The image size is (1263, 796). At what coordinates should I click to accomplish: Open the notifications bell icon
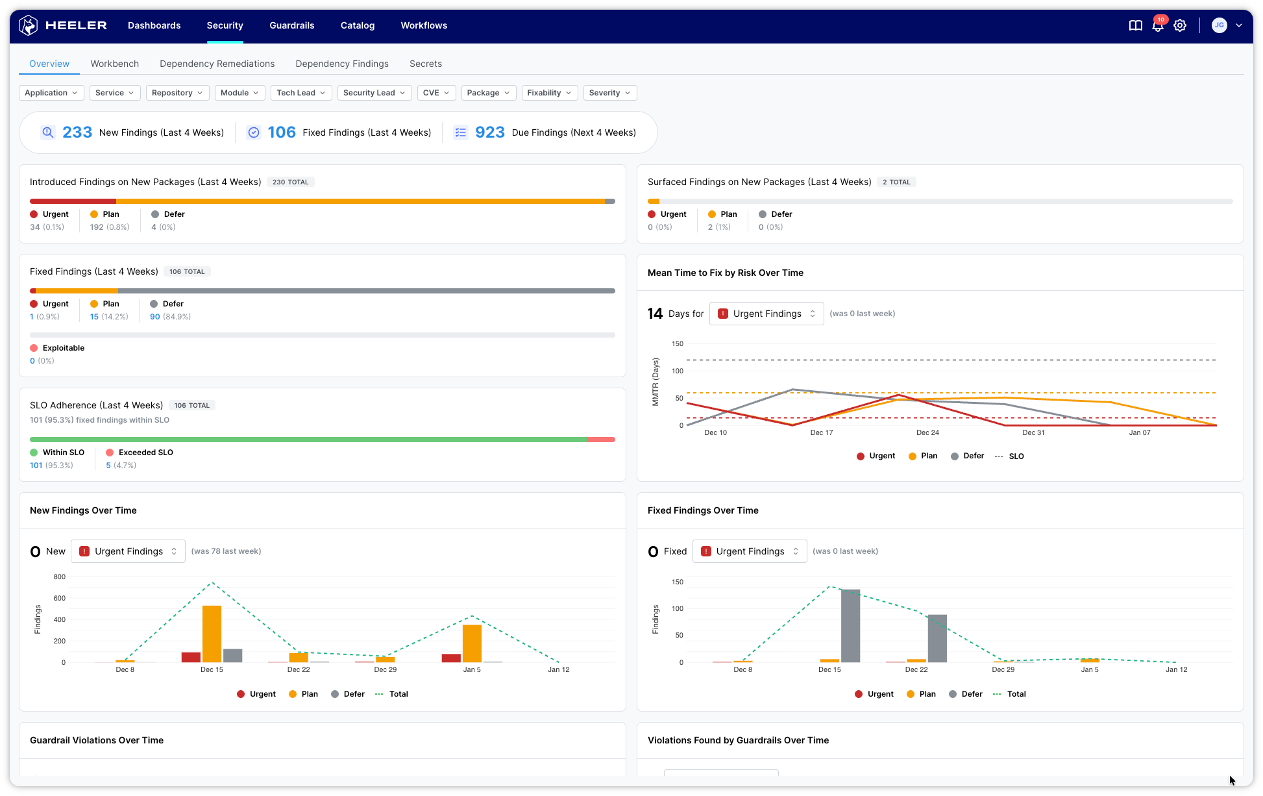(x=1157, y=26)
